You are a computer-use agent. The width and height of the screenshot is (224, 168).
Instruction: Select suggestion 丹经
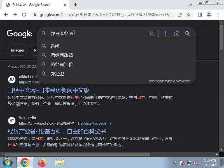click(x=116, y=46)
